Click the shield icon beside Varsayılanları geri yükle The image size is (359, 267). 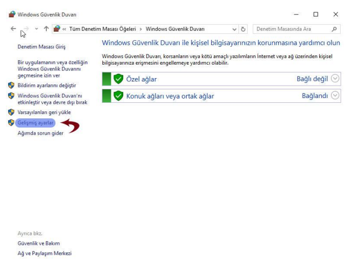[x=11, y=112]
